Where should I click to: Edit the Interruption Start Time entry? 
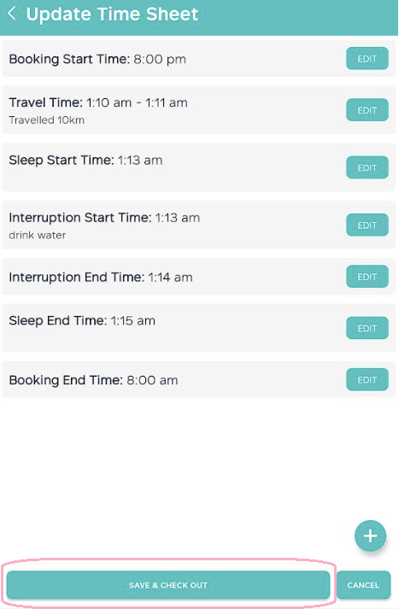(x=367, y=225)
